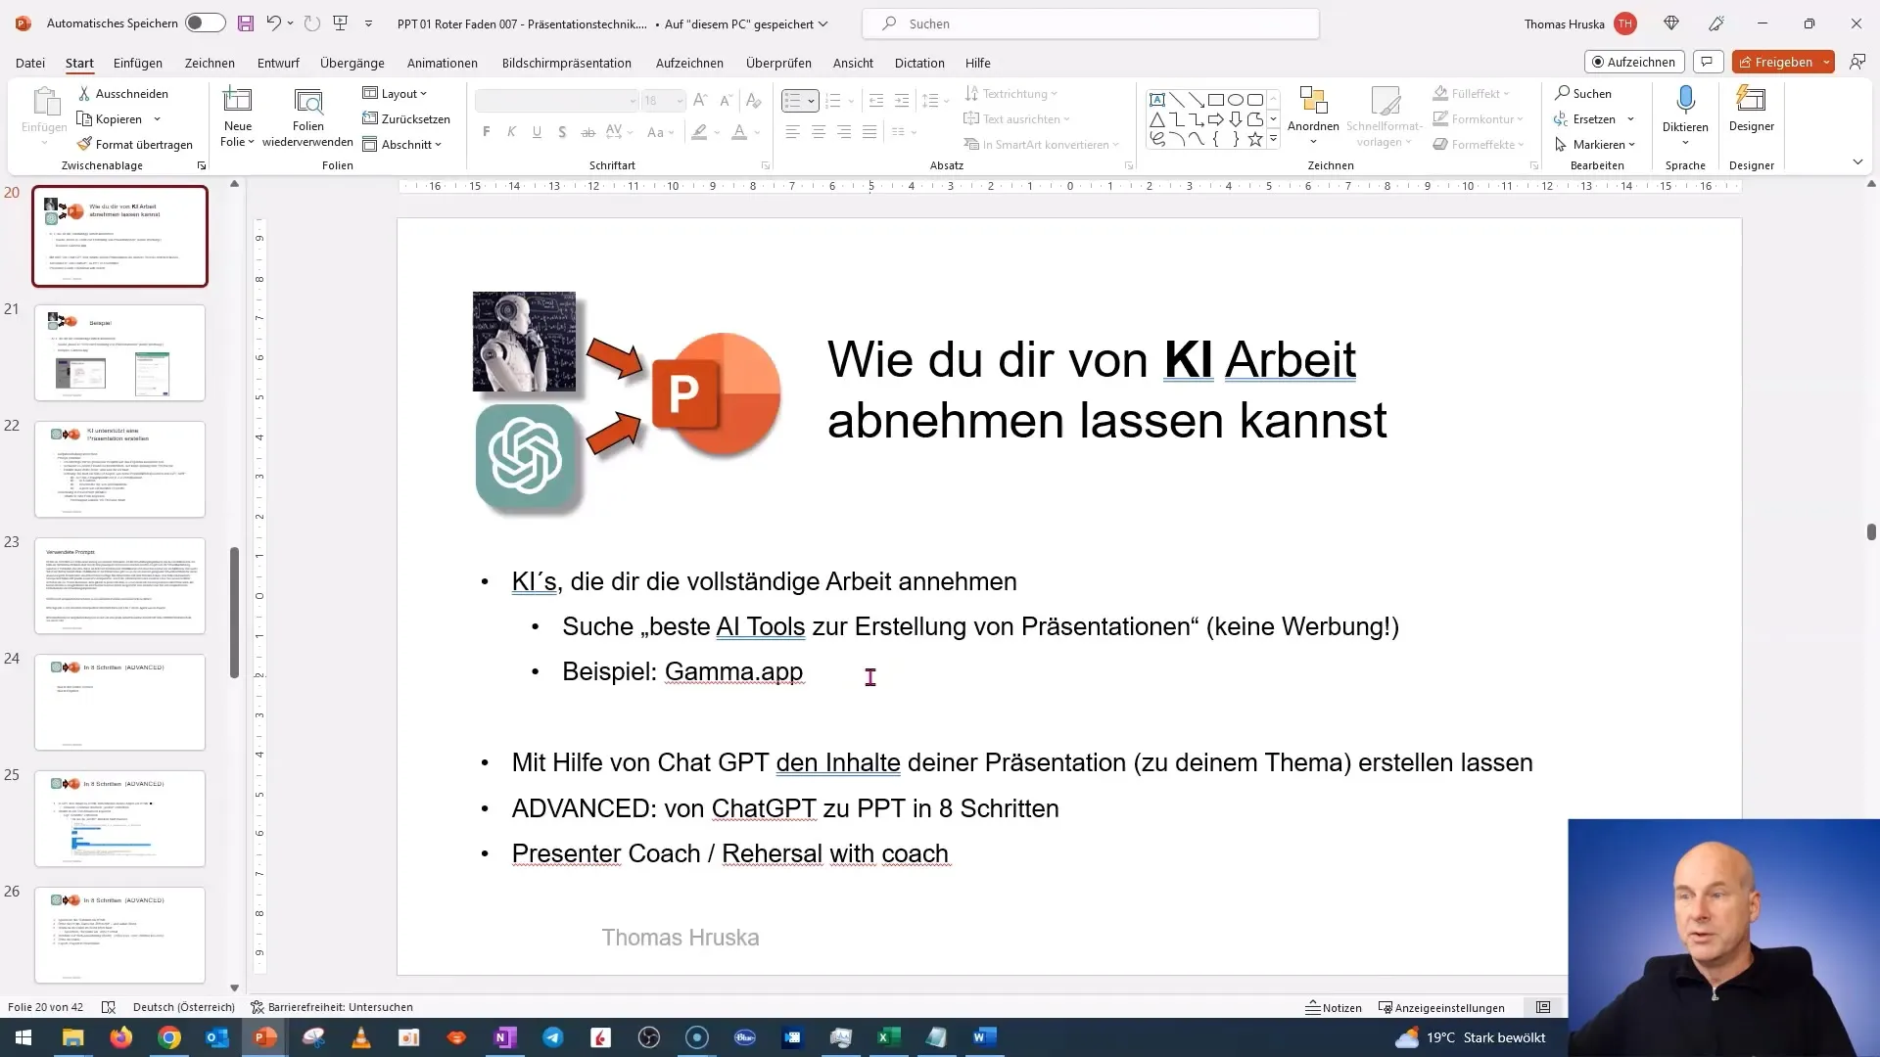Viewport: 1880px width, 1057px height.
Task: Decrease list indent level
Action: [x=876, y=101]
